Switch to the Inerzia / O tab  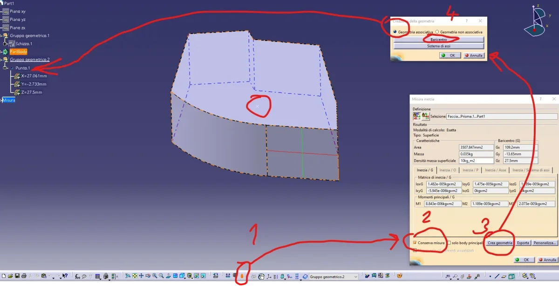tap(447, 170)
